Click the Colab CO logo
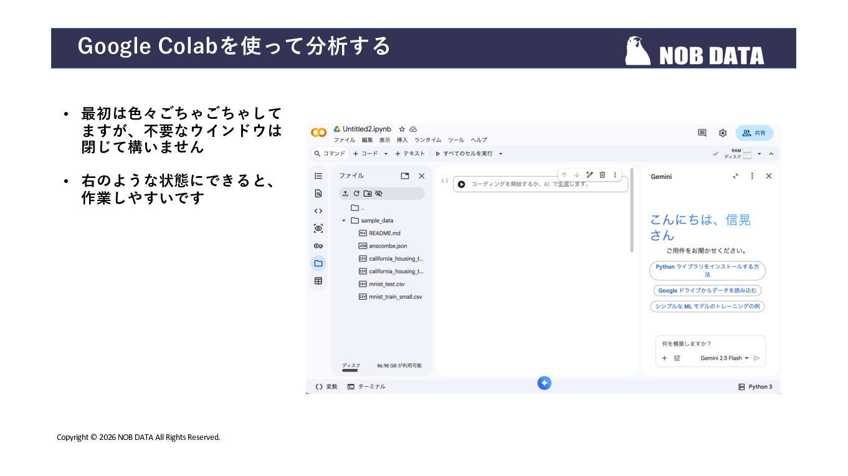This screenshot has width=848, height=476. (x=318, y=133)
